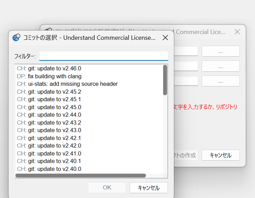
Task: Click the horizontal scrollbar under commit list
Action: 81,176
